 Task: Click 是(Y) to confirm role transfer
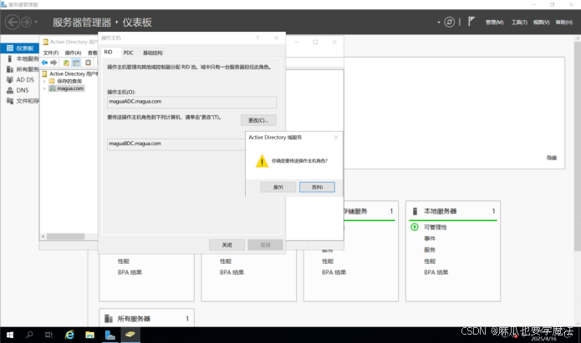pos(278,187)
